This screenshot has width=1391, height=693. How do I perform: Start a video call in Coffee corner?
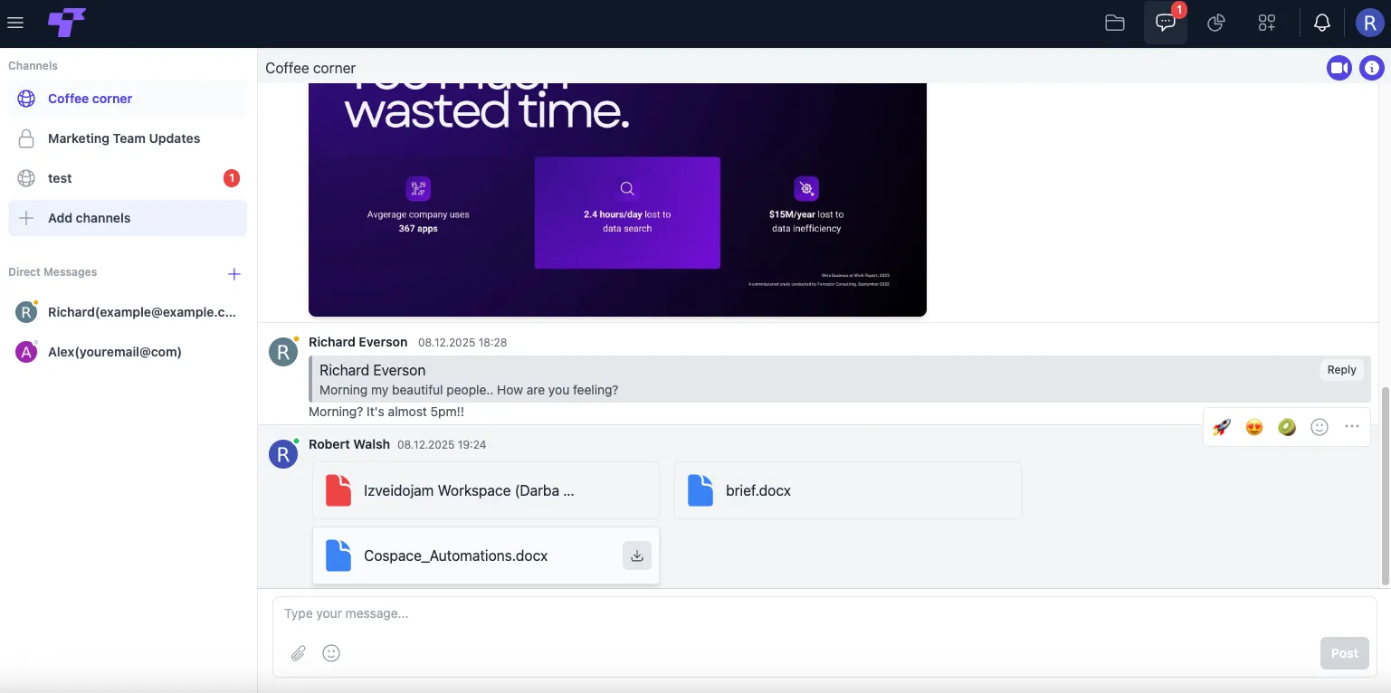[x=1339, y=68]
